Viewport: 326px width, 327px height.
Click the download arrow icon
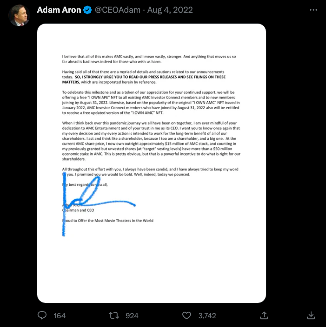pos(311,315)
